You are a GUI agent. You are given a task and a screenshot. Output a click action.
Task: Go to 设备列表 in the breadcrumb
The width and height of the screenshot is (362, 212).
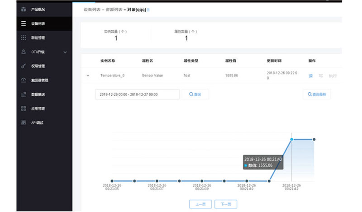tap(92, 9)
